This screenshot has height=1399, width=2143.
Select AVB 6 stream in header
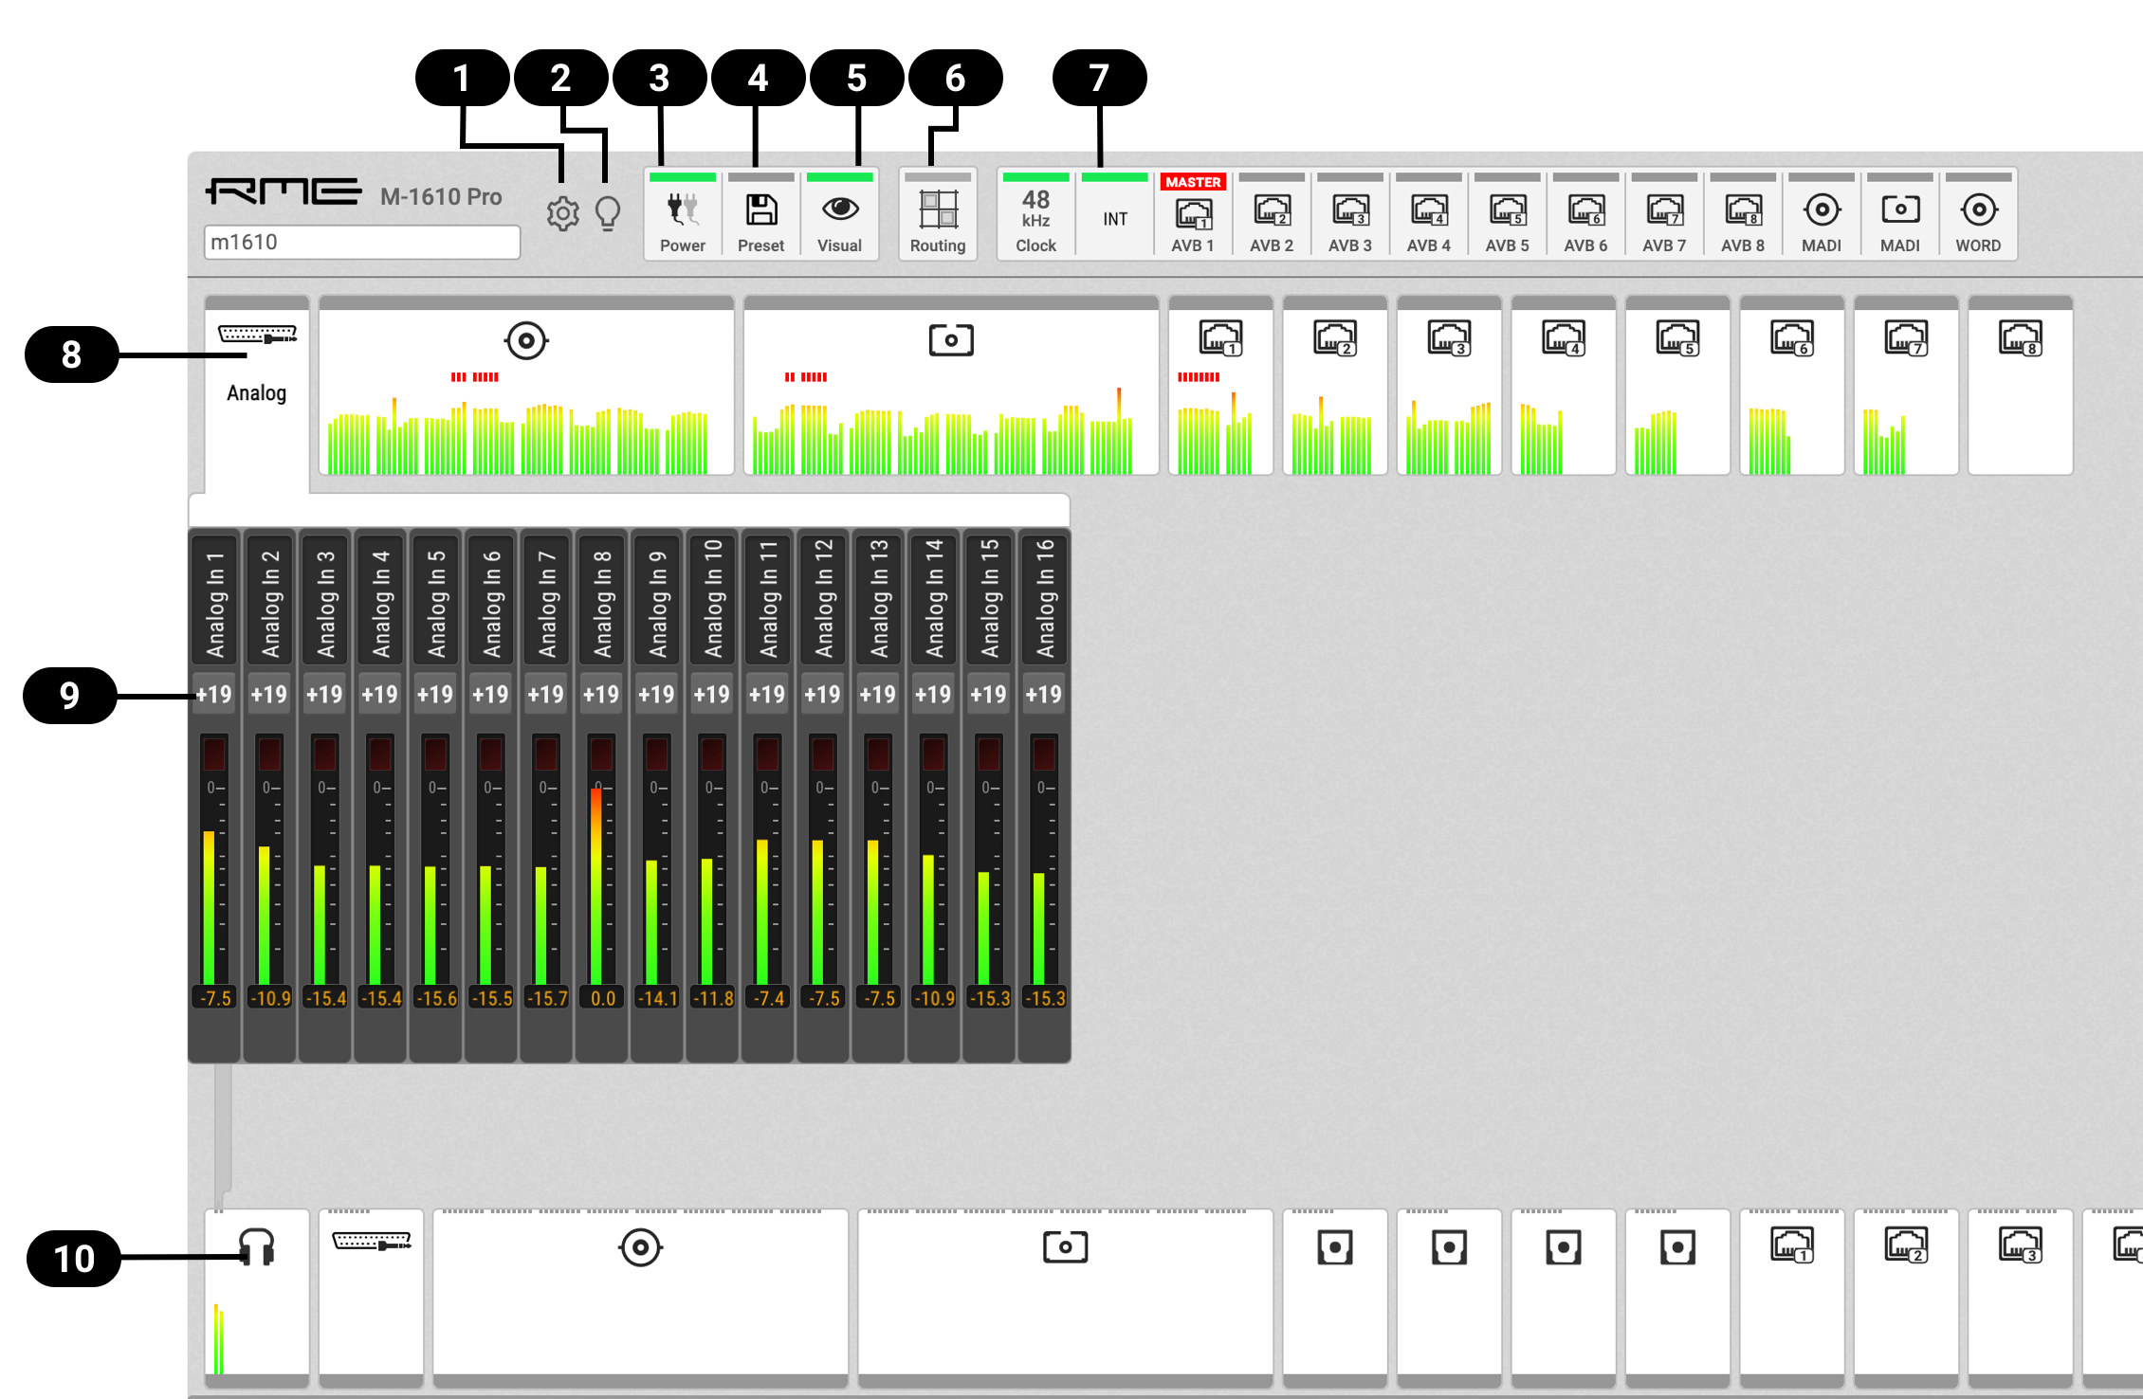[x=1586, y=214]
